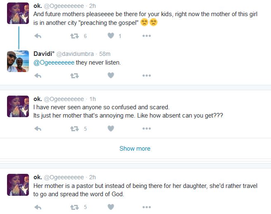Open more options on Davidi's tweet
This screenshot has width=271, height=214.
click(x=146, y=76)
